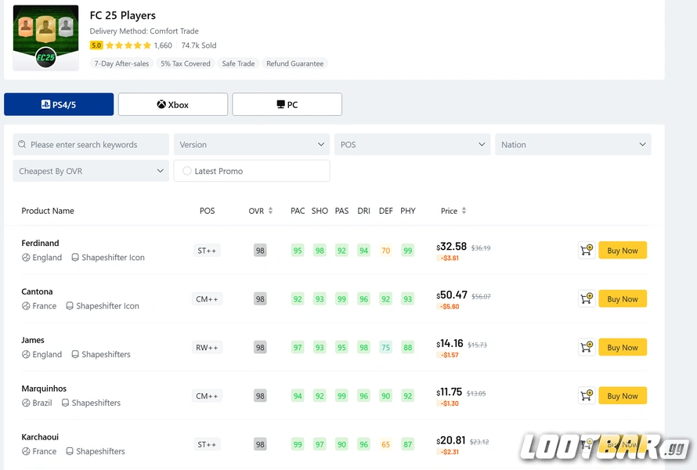Open the Marquinhos product link
The height and width of the screenshot is (470, 697).
click(x=44, y=389)
